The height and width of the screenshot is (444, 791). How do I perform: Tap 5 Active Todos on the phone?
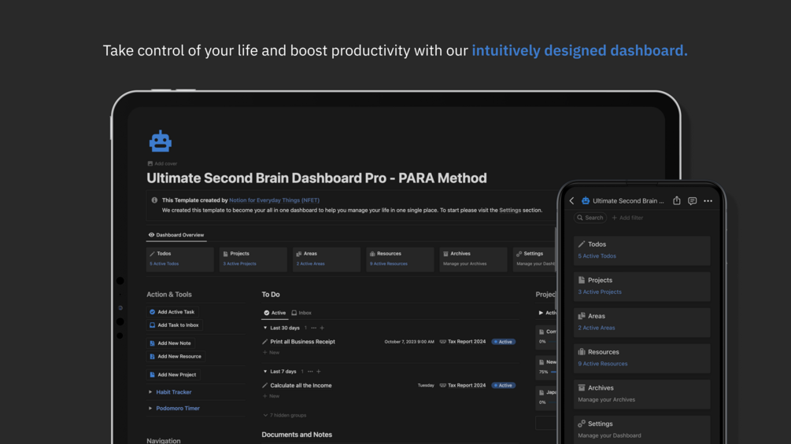tap(597, 256)
